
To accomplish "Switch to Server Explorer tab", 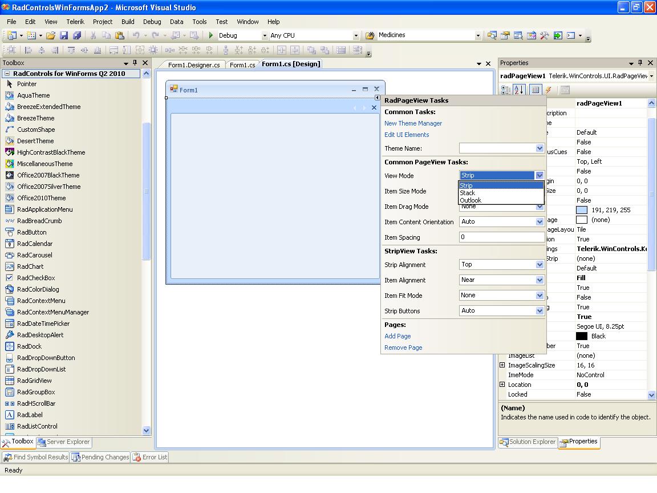I will click(x=64, y=442).
